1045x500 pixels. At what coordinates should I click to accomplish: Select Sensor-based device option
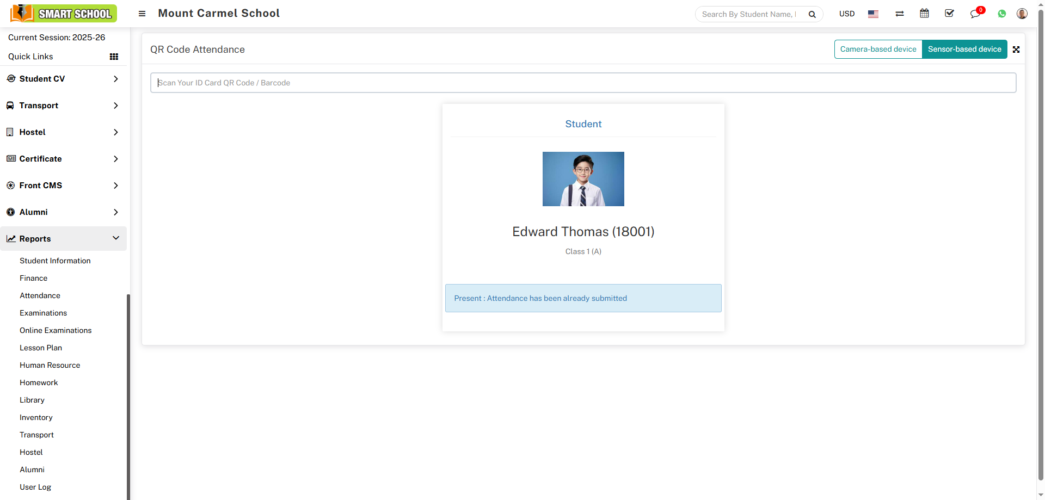point(964,49)
